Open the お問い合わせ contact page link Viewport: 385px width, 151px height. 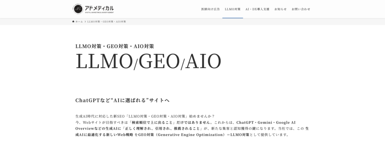click(301, 9)
